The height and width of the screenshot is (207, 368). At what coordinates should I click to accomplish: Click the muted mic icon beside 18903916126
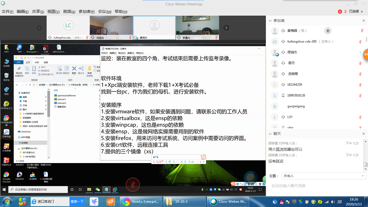tap(360, 95)
